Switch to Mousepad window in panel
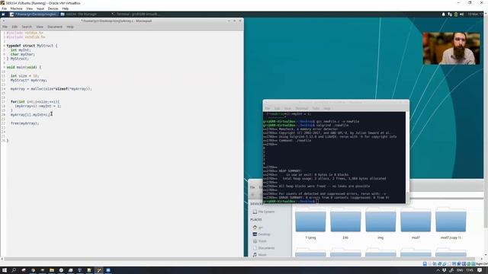This screenshot has height=274, width=488. pos(34,14)
